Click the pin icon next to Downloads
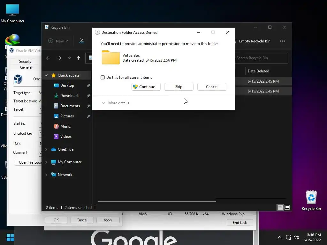Image resolution: width=327 pixels, height=245 pixels. pyautogui.click(x=88, y=96)
